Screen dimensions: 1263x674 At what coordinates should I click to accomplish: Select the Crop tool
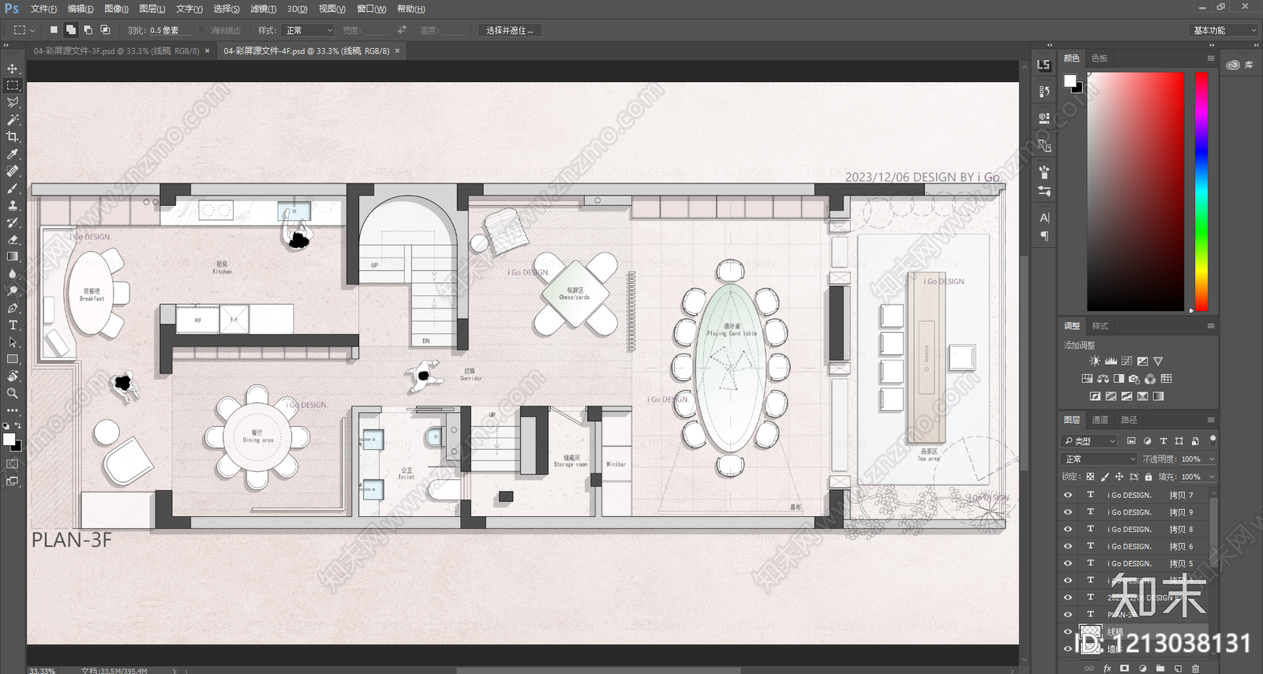tap(13, 137)
